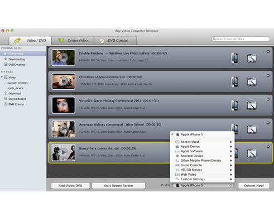Play American Airlines commercial thumbnail
Viewport: 274px width, 207px height.
(64, 129)
